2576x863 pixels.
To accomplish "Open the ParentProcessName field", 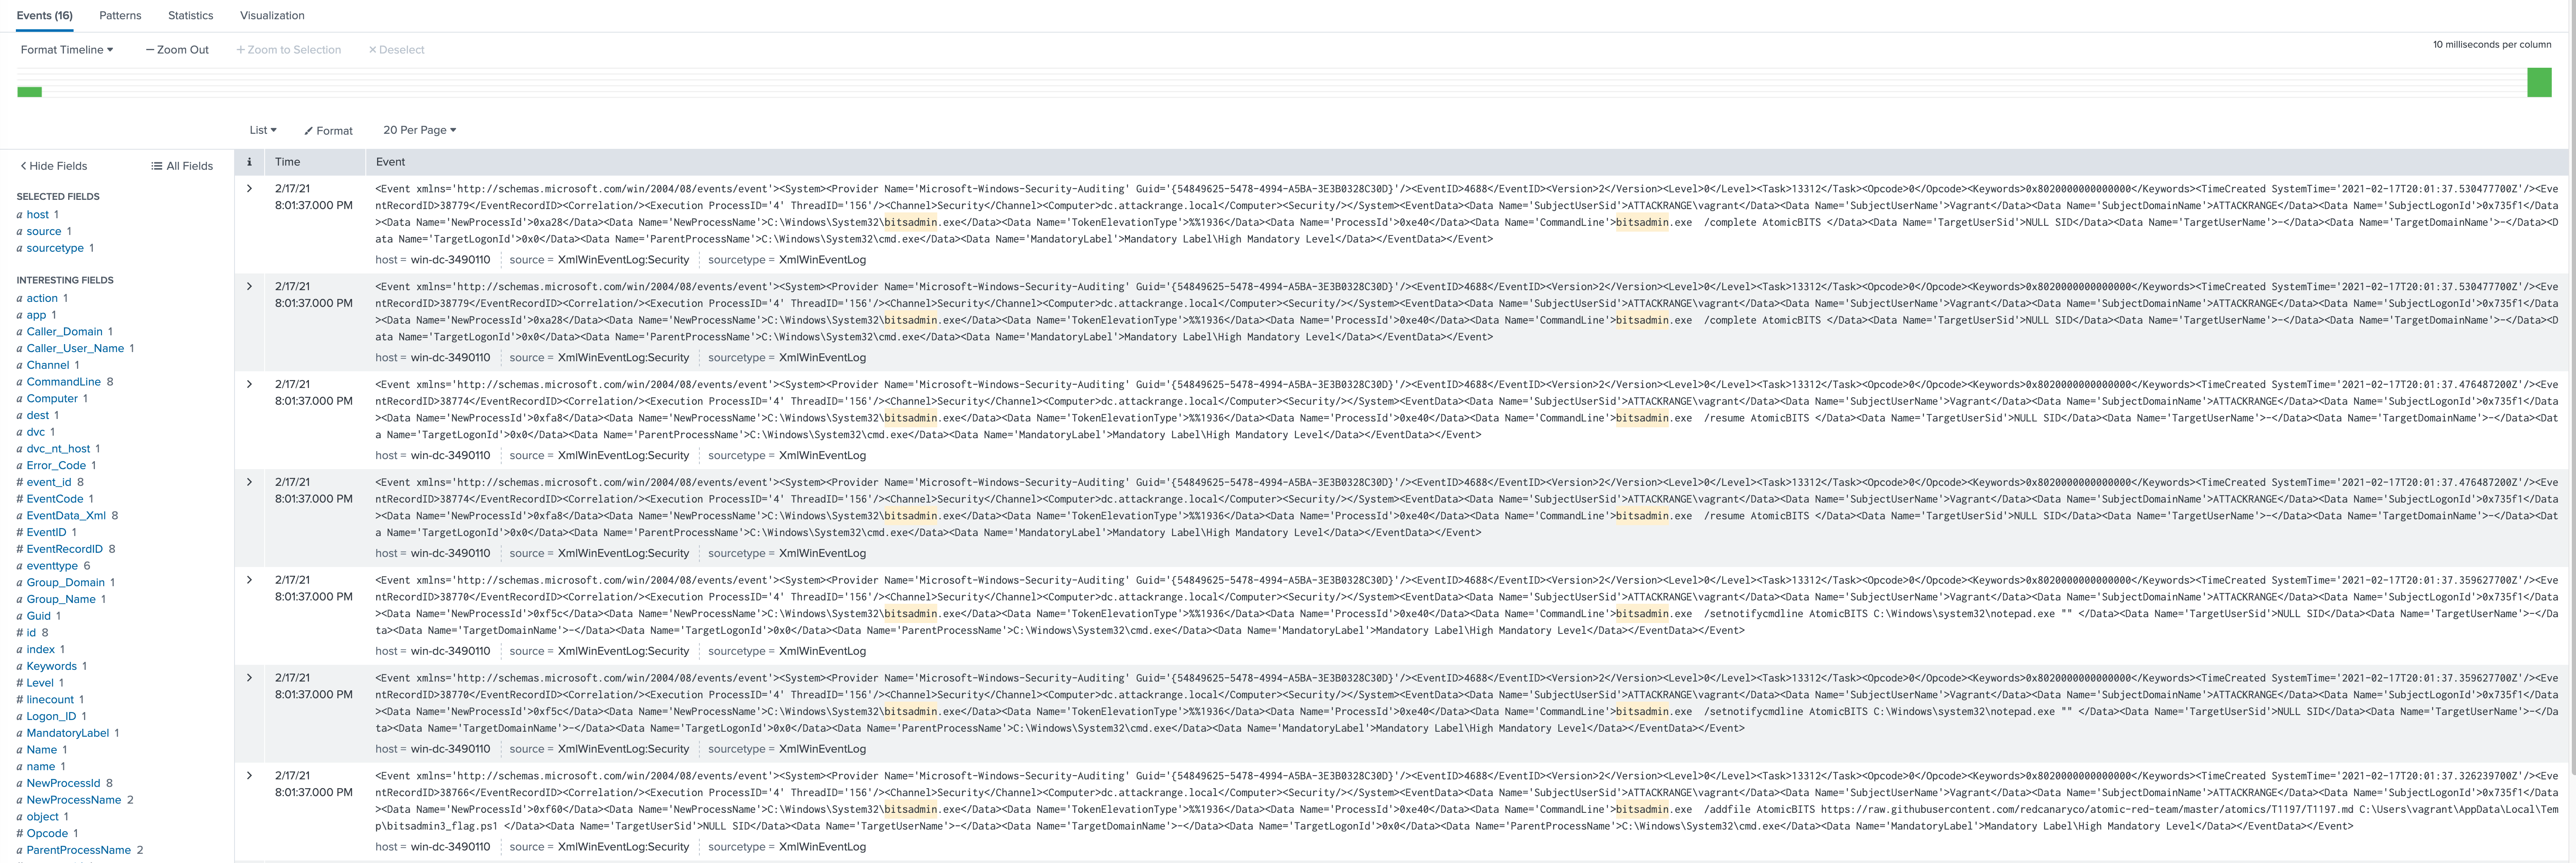I will pos(79,850).
